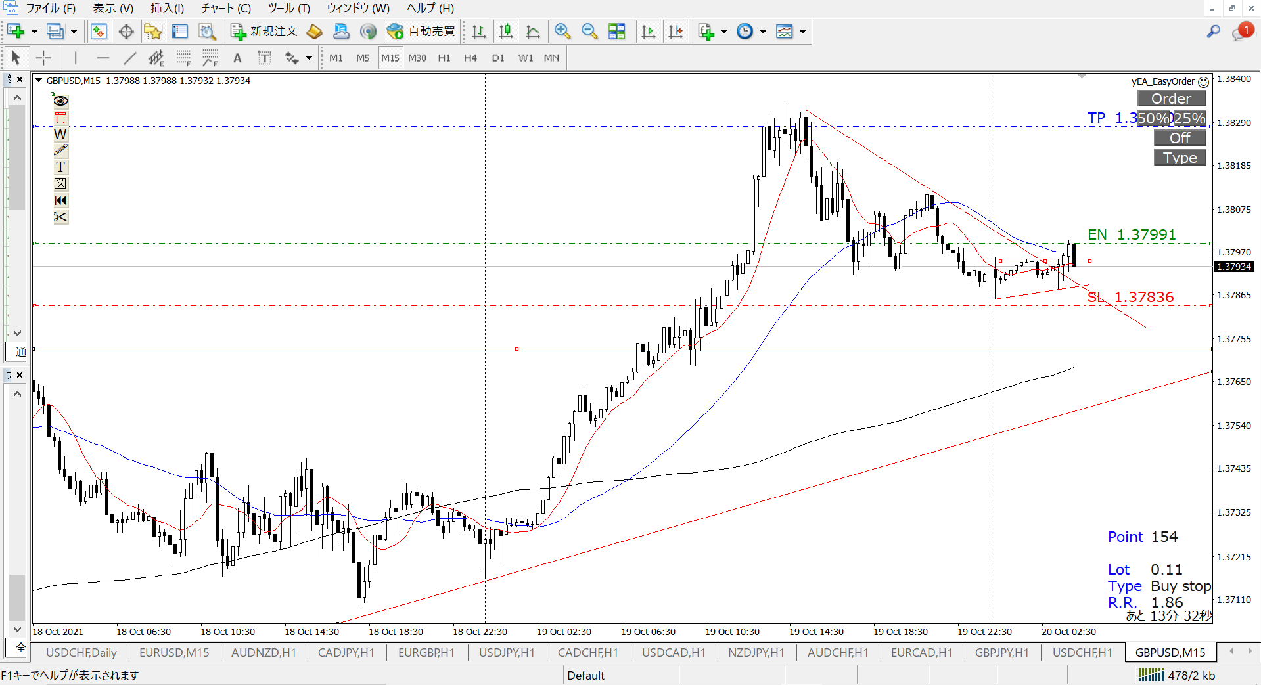Toggle chart shift icon
Viewport: 1261px width, 685px height.
(x=675, y=31)
